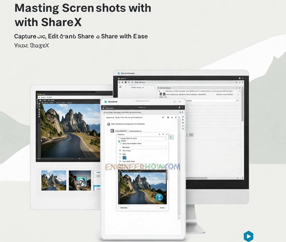Enable the checkbox beside the first capture option
This screenshot has width=286, height=242.
point(120,138)
